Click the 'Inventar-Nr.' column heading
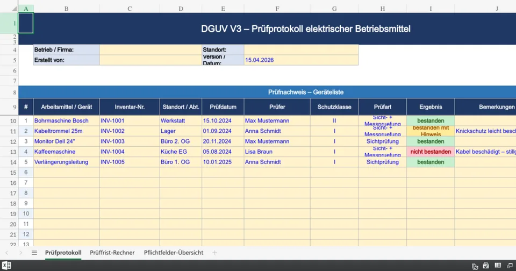The height and width of the screenshot is (271, 516). (130, 107)
